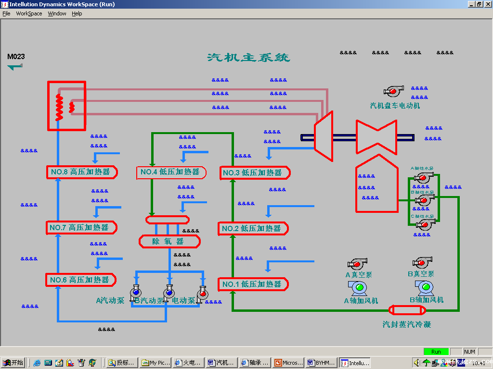Open the A真空泵 pump icon
This screenshot has height=369, width=493.
coord(357,263)
